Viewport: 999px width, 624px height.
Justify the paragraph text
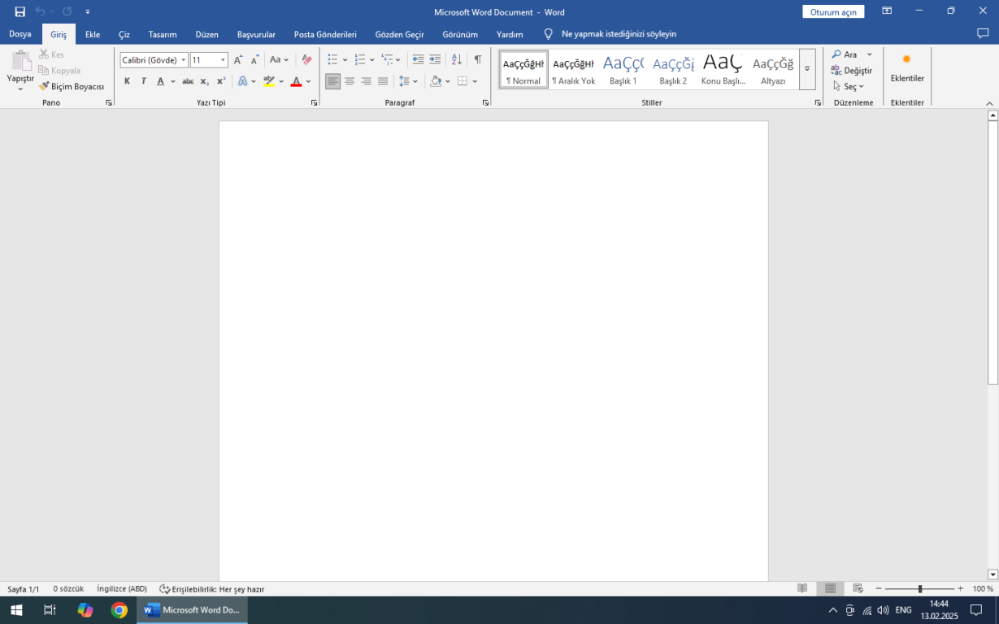(383, 81)
